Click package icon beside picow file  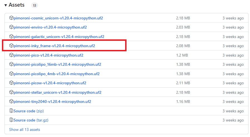click(x=11, y=83)
